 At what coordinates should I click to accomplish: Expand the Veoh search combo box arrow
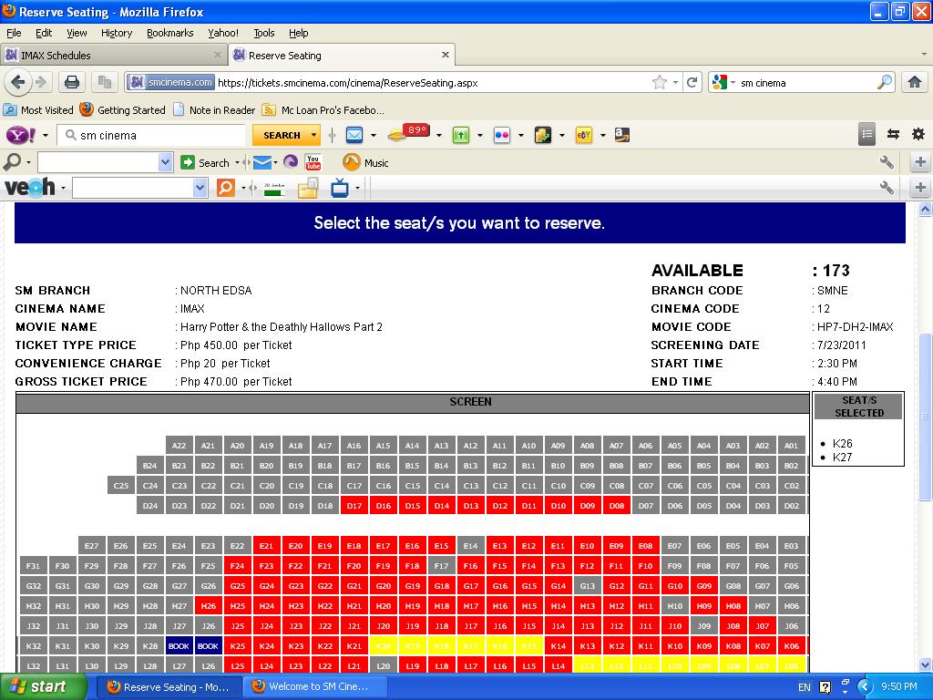click(200, 188)
